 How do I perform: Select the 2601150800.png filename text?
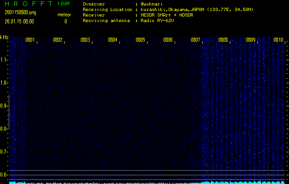coord(20,12)
